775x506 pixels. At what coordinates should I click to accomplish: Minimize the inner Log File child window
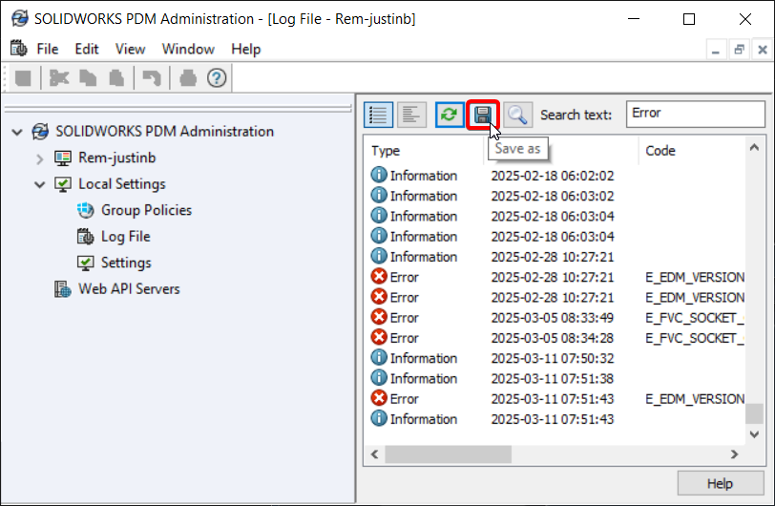[715, 50]
